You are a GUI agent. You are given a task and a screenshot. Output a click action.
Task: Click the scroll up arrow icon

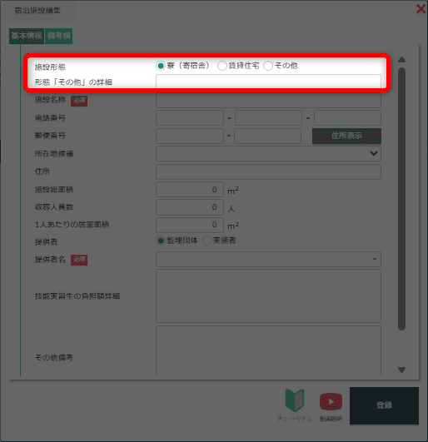(x=402, y=59)
